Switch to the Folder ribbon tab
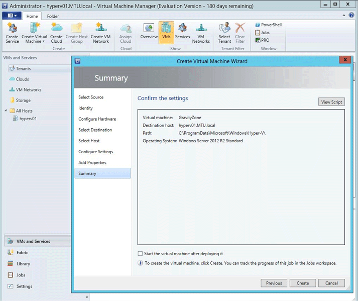This screenshot has height=301, width=358. [x=53, y=16]
